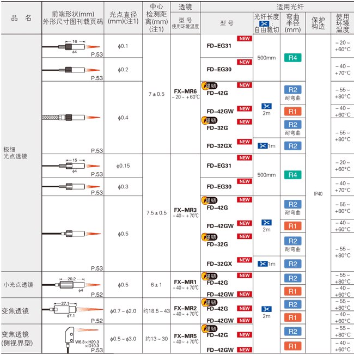This screenshot has height=355, width=354.
Task: Click the green R4 badge in FX-MR6 group
Action: [x=292, y=58]
